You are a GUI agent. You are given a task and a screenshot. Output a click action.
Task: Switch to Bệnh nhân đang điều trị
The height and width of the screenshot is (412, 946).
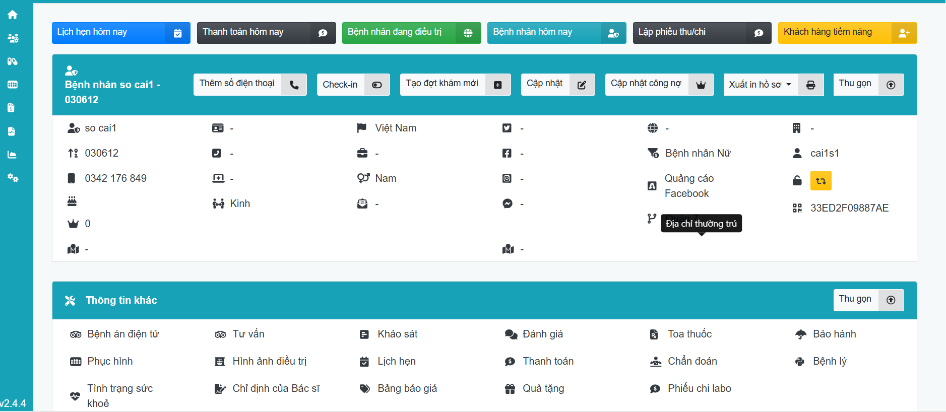coord(411,33)
